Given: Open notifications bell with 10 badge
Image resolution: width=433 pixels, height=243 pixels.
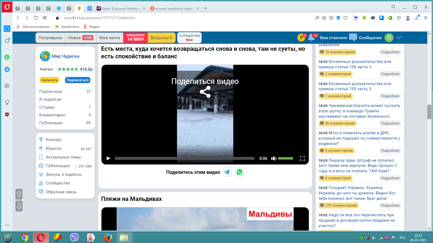Looking at the screenshot, I should pyautogui.click(x=311, y=38).
